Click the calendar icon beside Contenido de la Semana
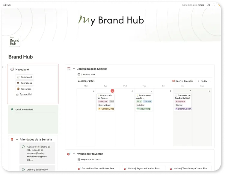The image size is (225, 175). pos(69,69)
